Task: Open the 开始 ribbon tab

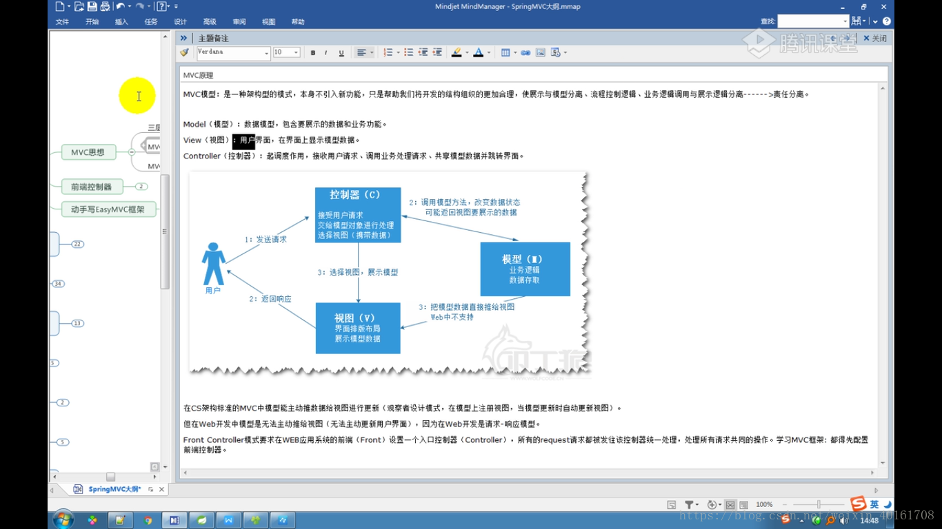Action: 92,22
